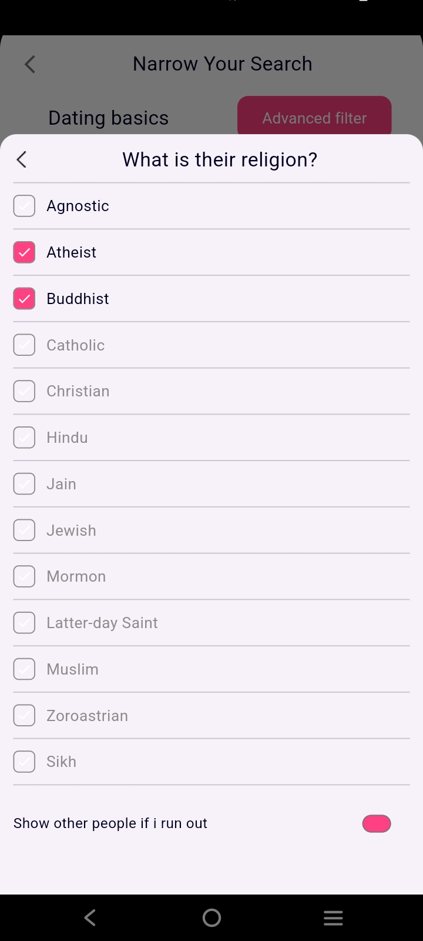Disable Show other people if I run out
This screenshot has height=941, width=423.
tap(377, 823)
